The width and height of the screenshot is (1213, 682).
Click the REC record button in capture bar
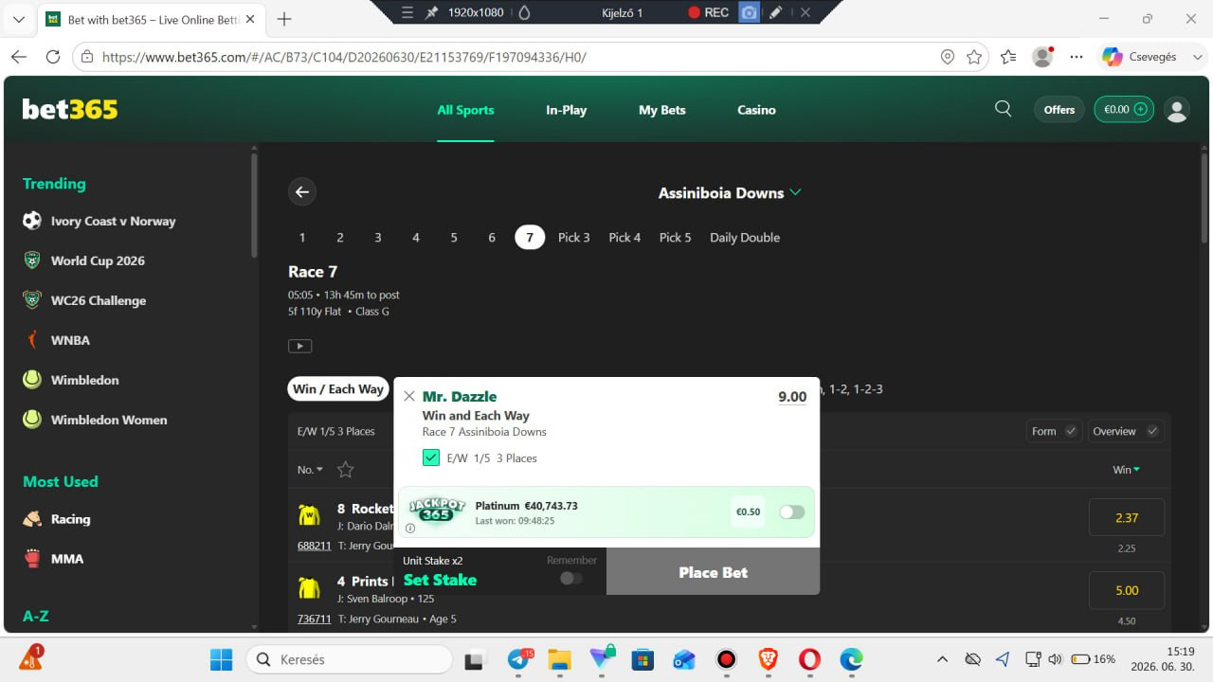[708, 12]
